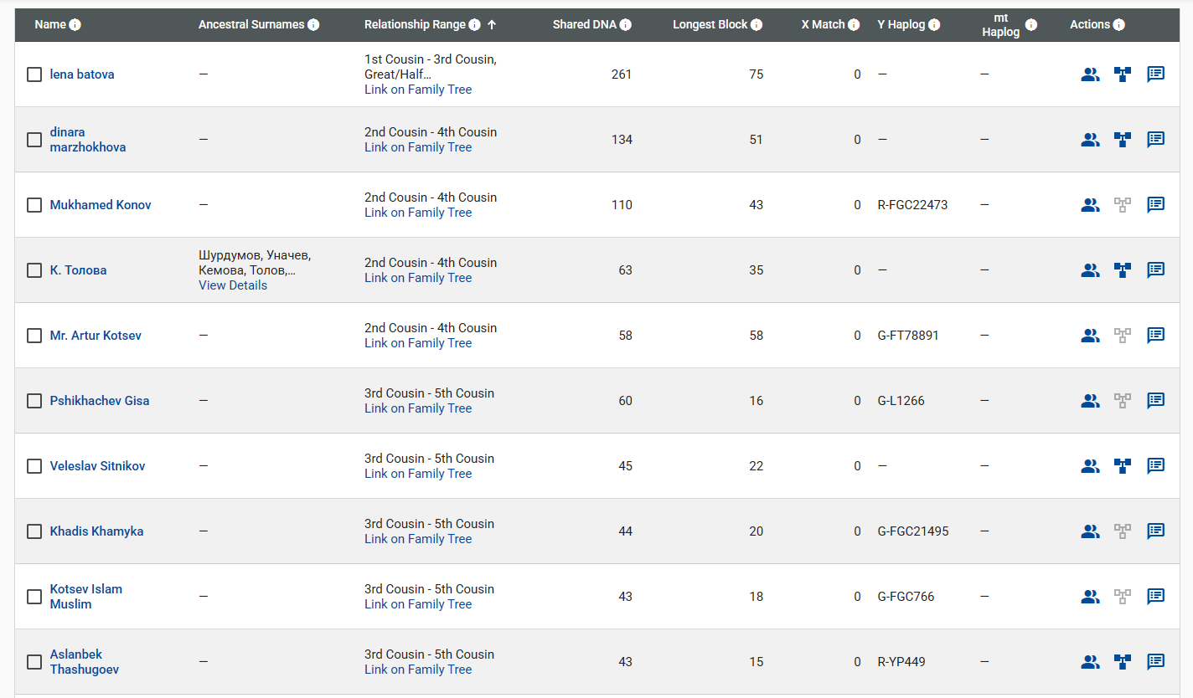Tick the dinara marzhokhova checkbox
This screenshot has height=698, width=1193.
[x=34, y=140]
